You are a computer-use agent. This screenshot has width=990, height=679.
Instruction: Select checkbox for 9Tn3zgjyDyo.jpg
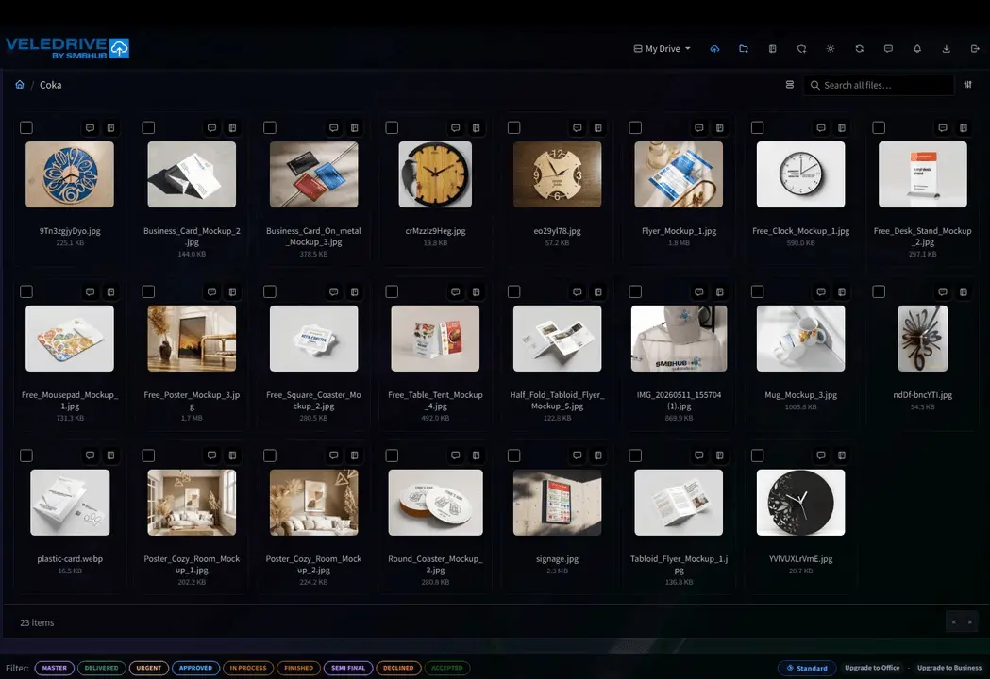pos(26,128)
